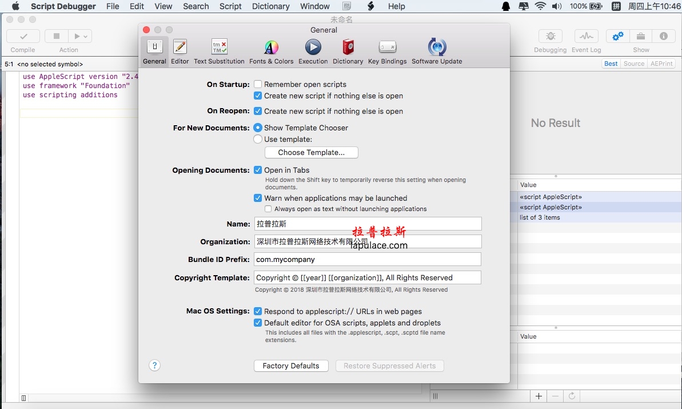Image resolution: width=682 pixels, height=409 pixels.
Task: Toggle Default editor for OSA scripts checkbox
Action: tap(258, 323)
